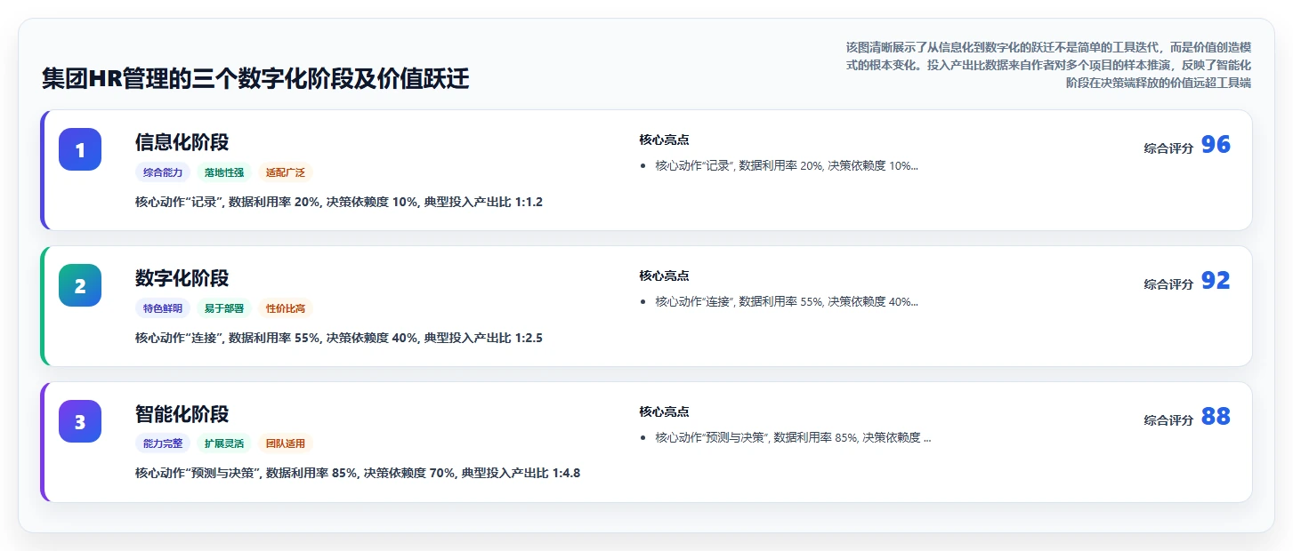The image size is (1293, 551).
Task: Click the description with 投入产出比 1:1.2
Action: 339,202
